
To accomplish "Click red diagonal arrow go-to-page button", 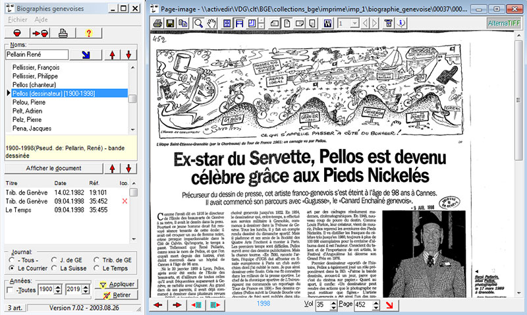I will click(x=389, y=305).
